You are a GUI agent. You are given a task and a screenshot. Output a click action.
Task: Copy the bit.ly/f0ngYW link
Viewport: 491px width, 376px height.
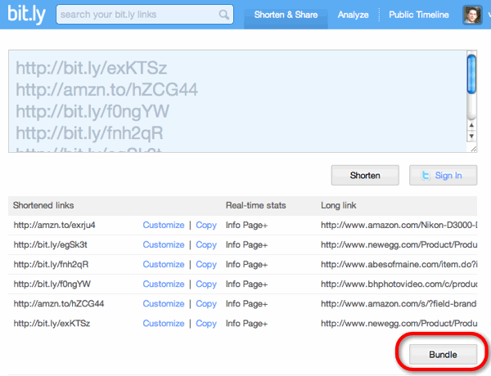pyautogui.click(x=206, y=284)
